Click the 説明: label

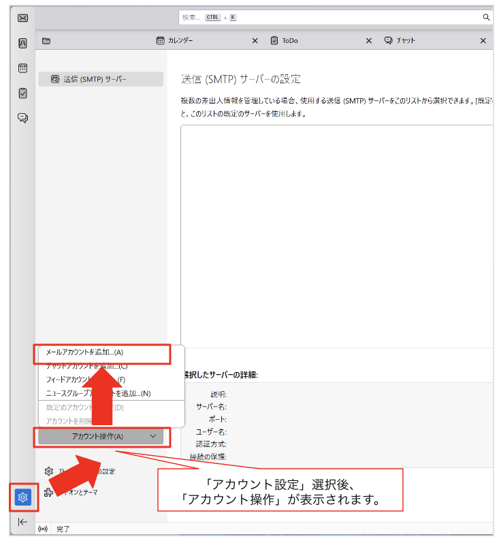click(219, 395)
